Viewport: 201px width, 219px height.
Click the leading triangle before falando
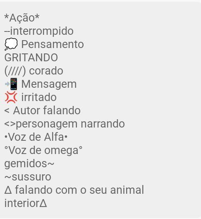(8, 190)
